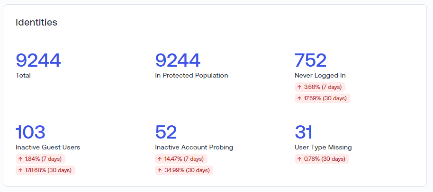The width and height of the screenshot is (433, 192).
Task: Open the 9244 value above the Total label
Action: coord(38,61)
